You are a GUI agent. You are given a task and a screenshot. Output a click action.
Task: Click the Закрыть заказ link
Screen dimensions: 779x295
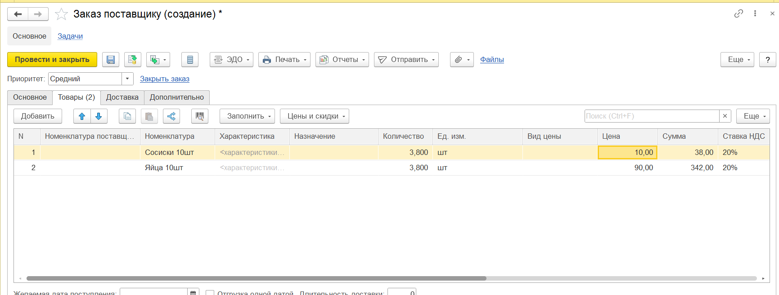pos(164,79)
